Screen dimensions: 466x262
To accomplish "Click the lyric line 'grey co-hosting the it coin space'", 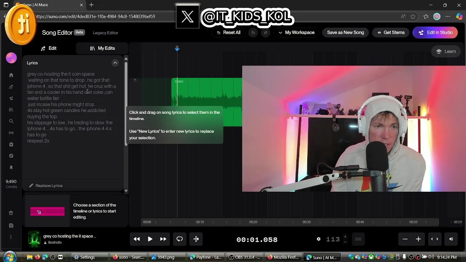I will (61, 74).
